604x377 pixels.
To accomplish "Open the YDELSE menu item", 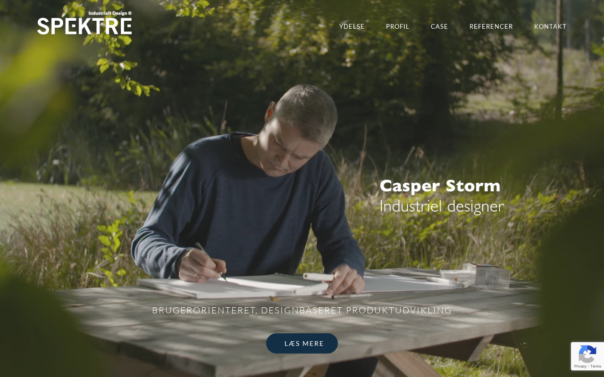I will [352, 26].
